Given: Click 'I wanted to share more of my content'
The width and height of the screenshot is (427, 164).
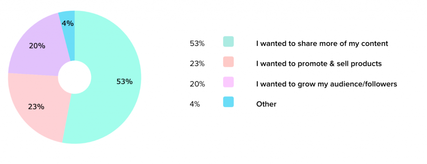Looking at the screenshot, I should [322, 43].
